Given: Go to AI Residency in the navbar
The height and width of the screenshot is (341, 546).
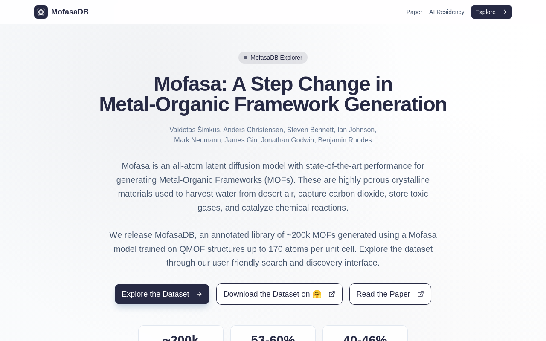Looking at the screenshot, I should [447, 12].
